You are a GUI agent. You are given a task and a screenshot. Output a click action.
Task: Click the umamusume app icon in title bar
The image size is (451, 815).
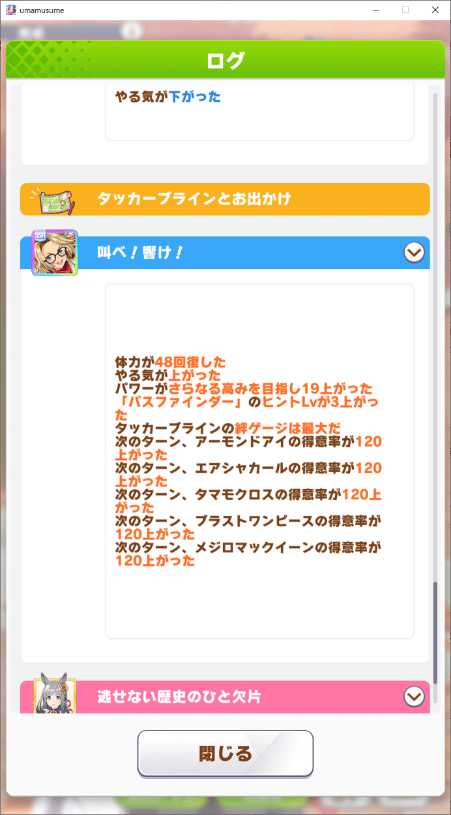point(11,10)
